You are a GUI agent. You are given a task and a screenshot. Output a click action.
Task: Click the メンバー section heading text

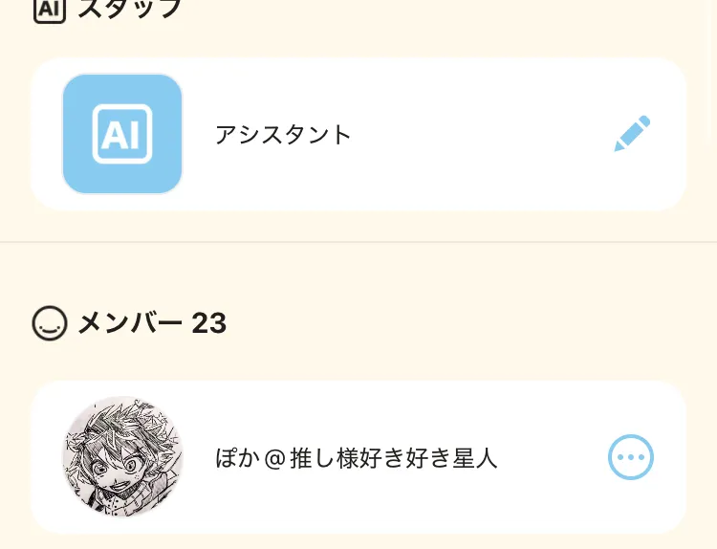click(x=130, y=323)
